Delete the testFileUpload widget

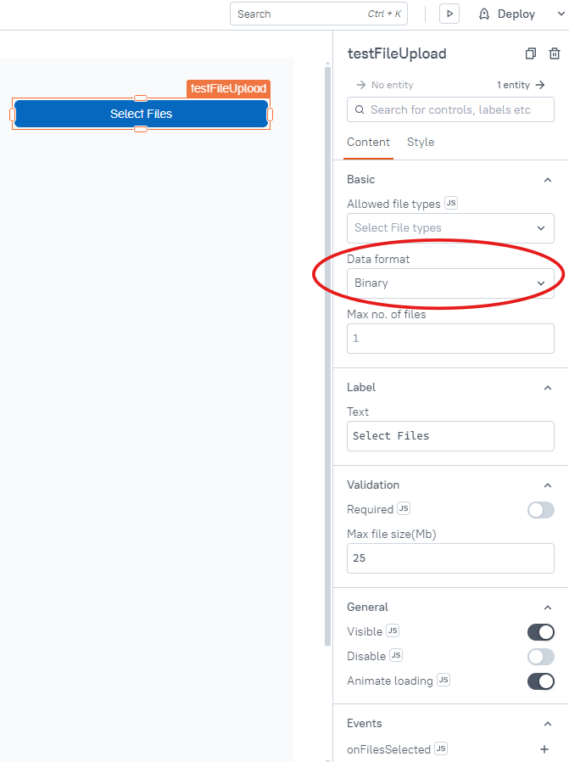(x=555, y=53)
